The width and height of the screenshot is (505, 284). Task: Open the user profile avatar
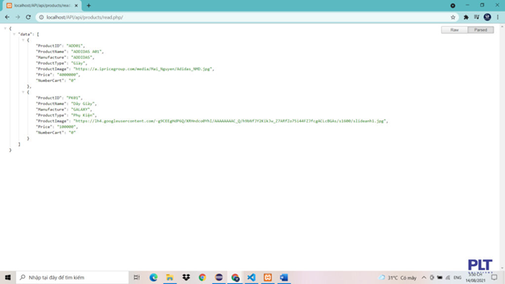tap(487, 18)
